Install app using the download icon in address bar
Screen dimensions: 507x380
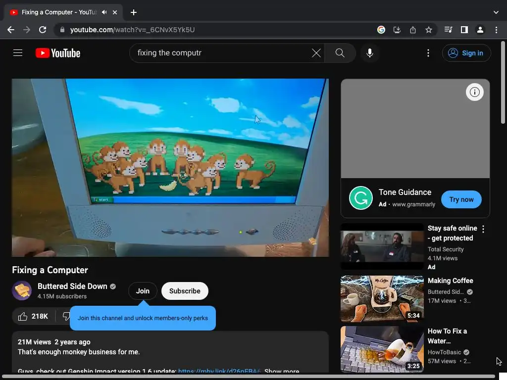click(397, 30)
